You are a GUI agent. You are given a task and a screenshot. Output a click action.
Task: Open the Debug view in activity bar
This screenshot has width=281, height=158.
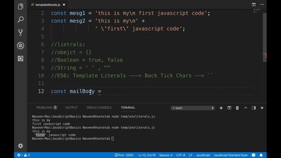pyautogui.click(x=21, y=46)
